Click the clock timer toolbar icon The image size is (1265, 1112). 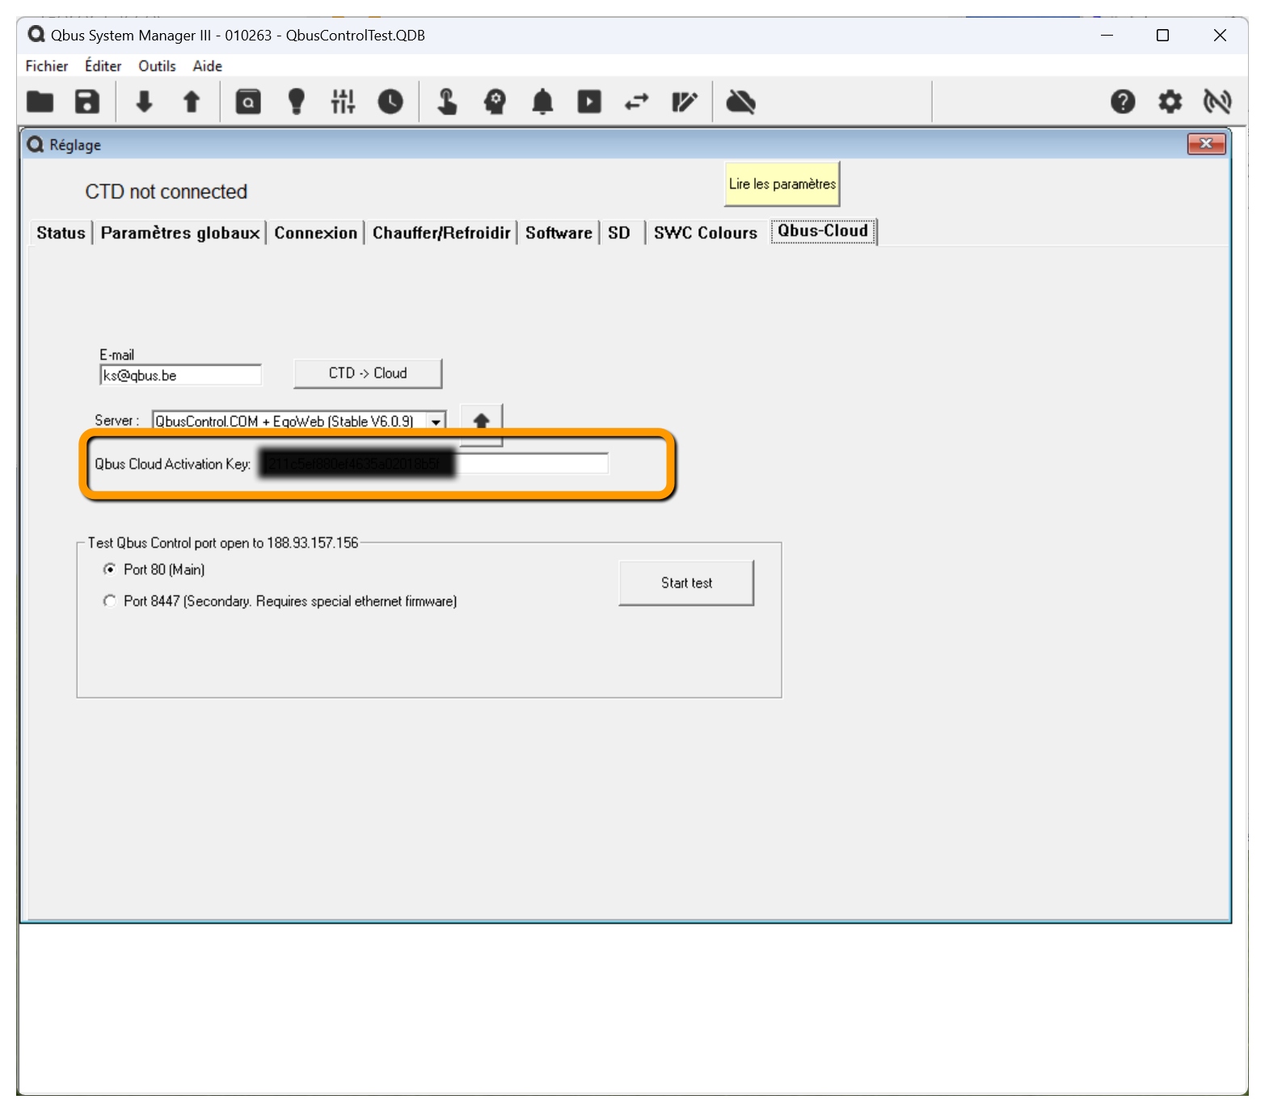(x=390, y=102)
